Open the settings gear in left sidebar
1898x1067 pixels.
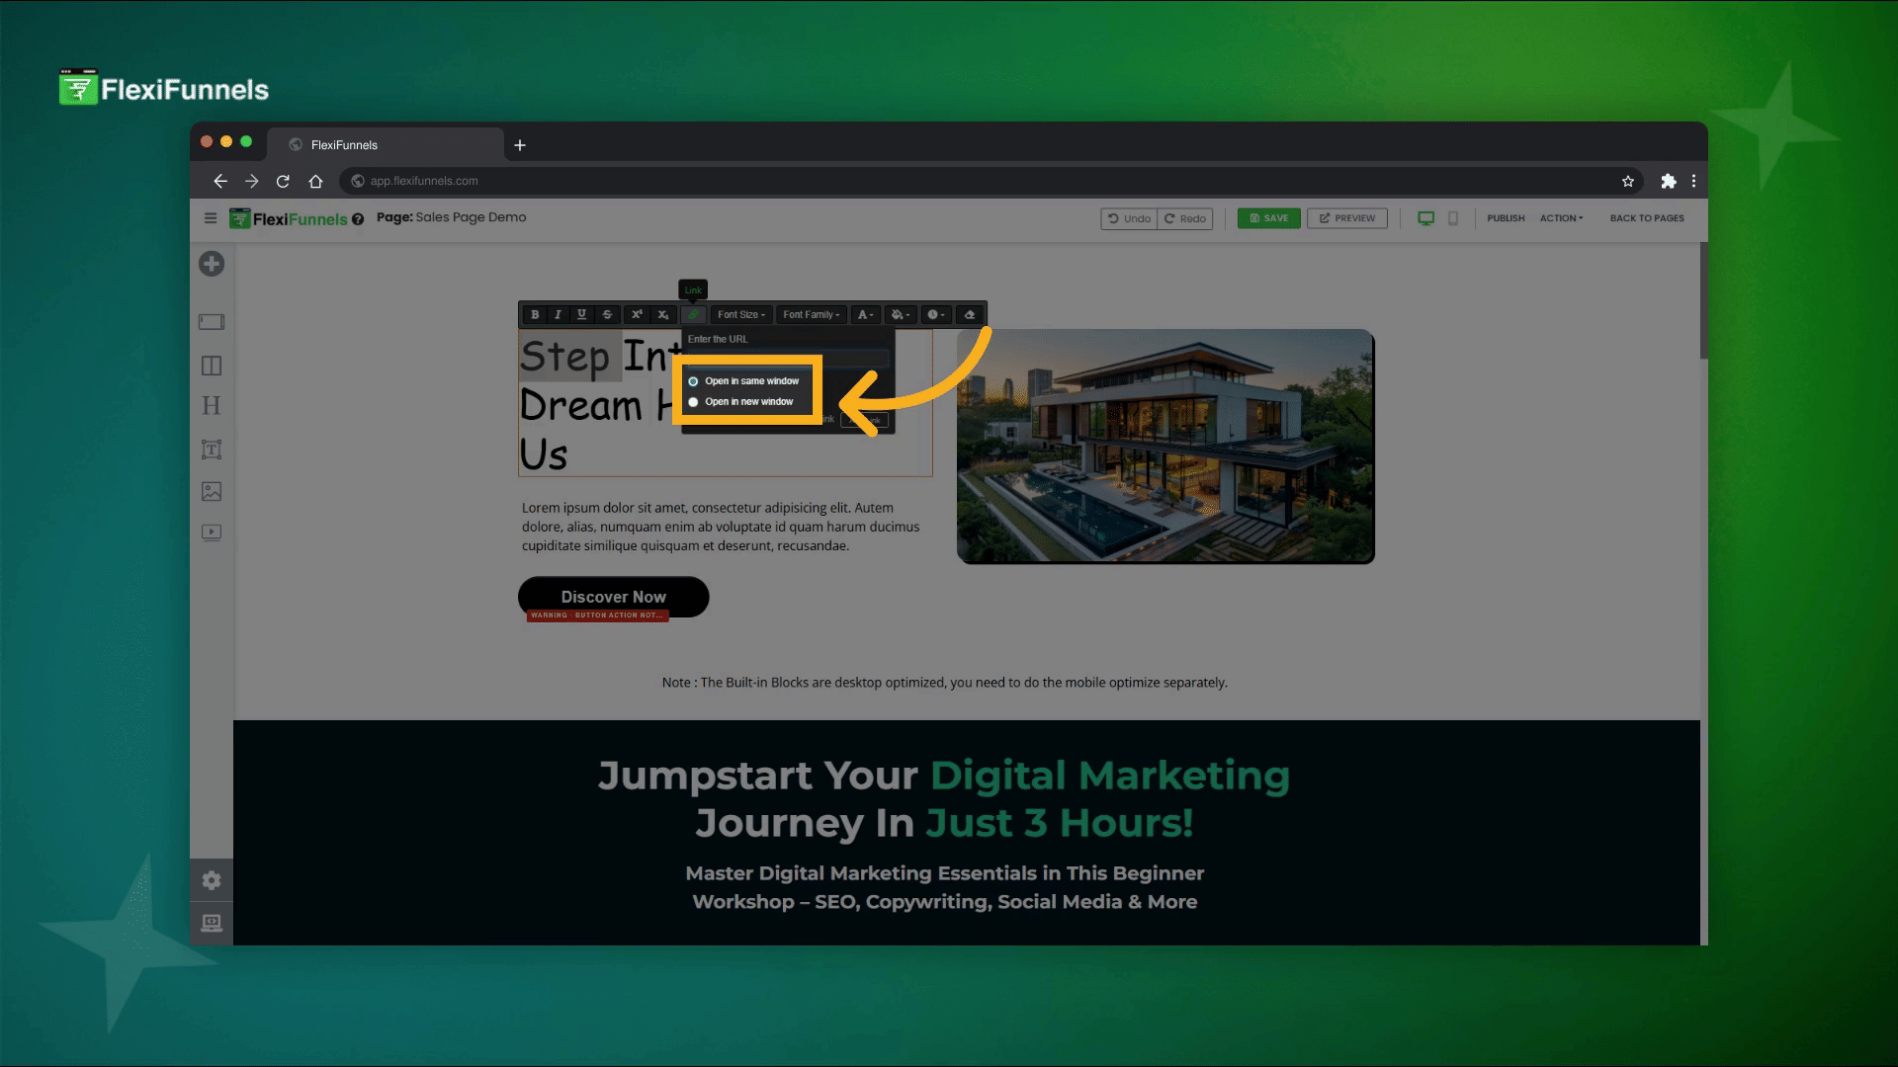212,880
